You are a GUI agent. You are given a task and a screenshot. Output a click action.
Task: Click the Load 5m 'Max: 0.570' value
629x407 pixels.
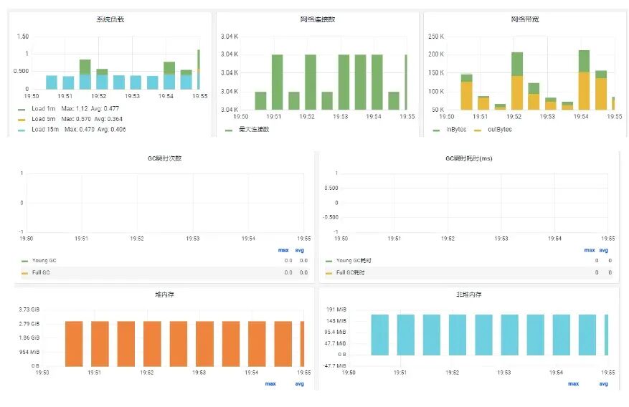tap(76, 119)
